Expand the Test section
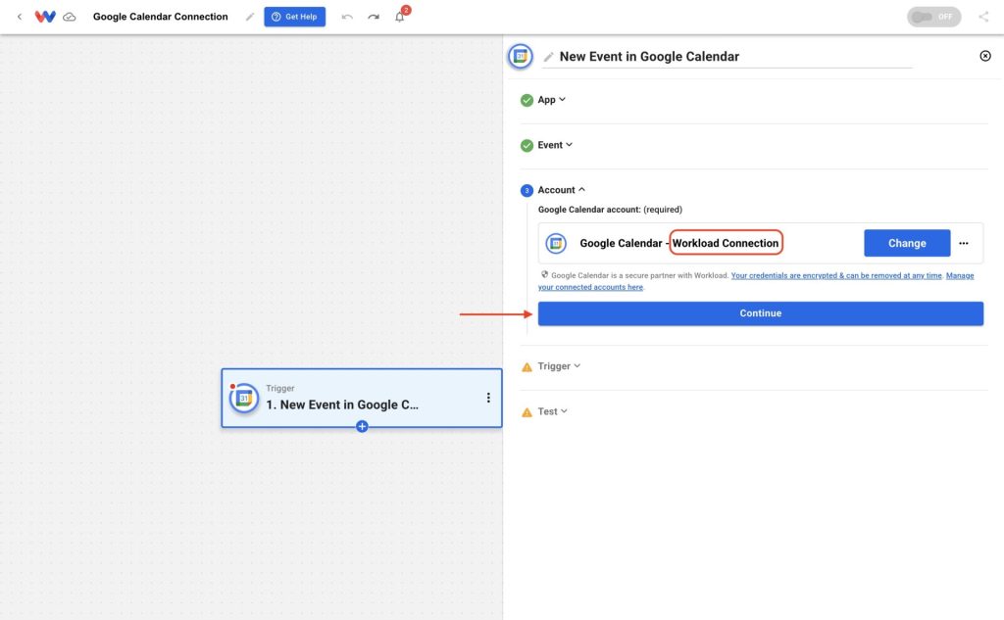Viewport: 1004px width, 620px height. tap(552, 411)
